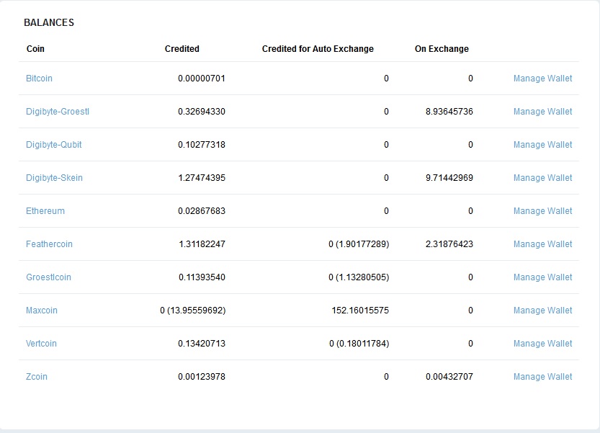Image resolution: width=600 pixels, height=433 pixels.
Task: Select Groestlcoin credited value 0.11393540
Action: [202, 277]
